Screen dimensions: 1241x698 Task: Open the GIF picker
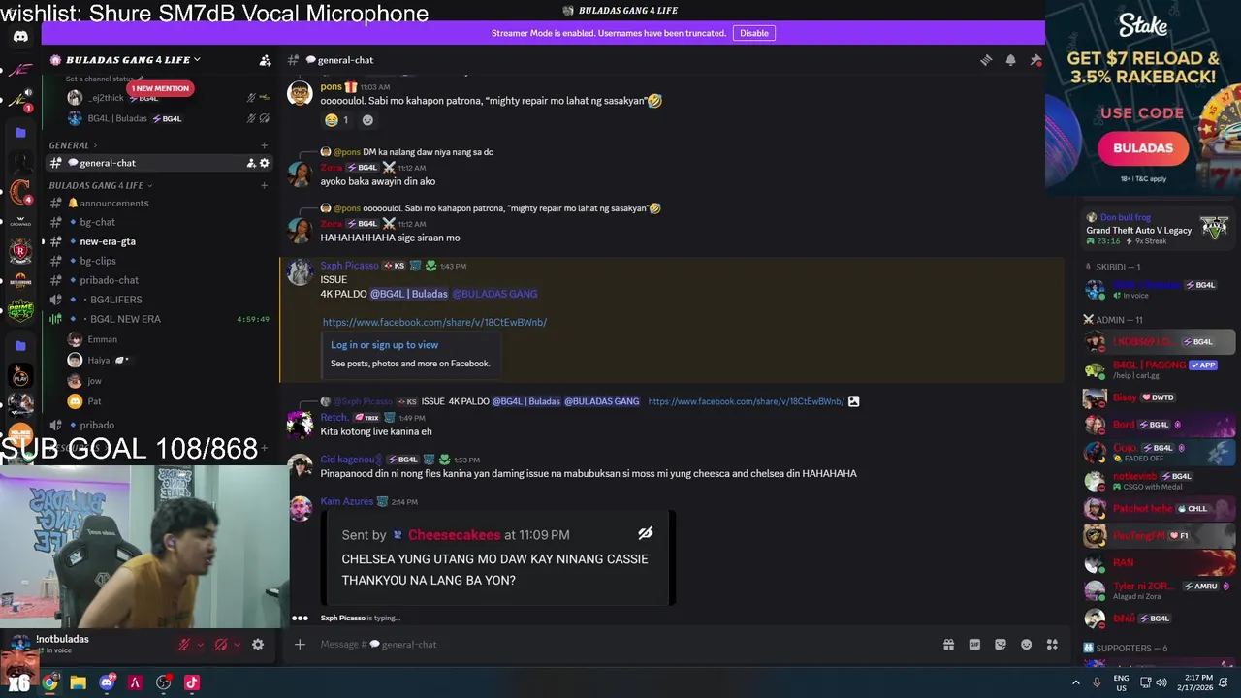point(974,644)
